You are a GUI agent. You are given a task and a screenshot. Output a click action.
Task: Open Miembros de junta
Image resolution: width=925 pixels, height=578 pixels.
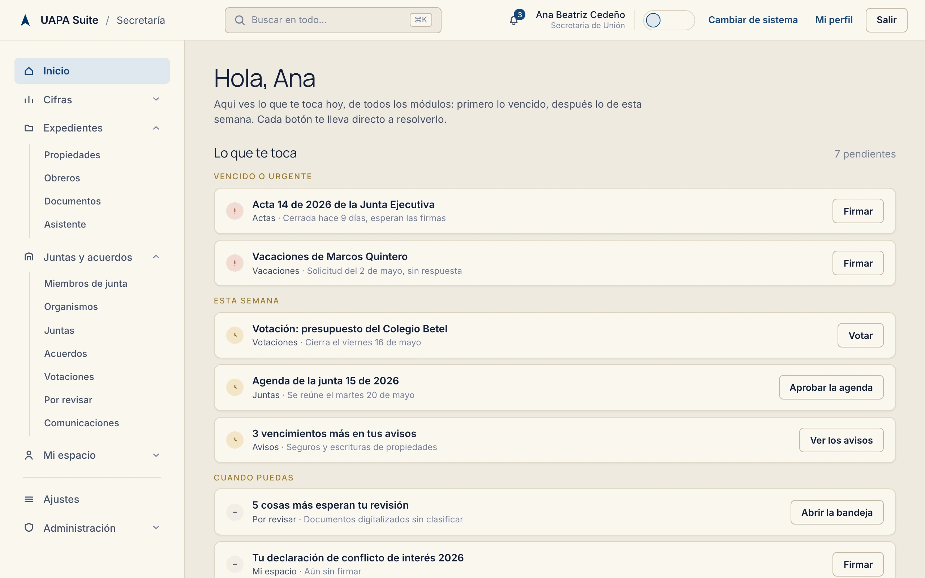coord(86,284)
